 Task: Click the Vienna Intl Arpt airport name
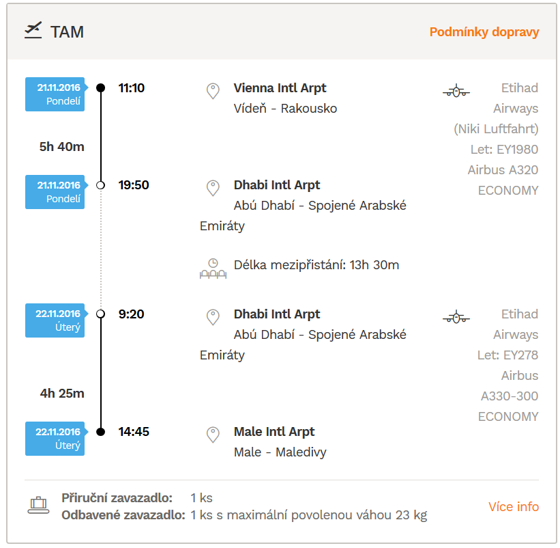280,88
